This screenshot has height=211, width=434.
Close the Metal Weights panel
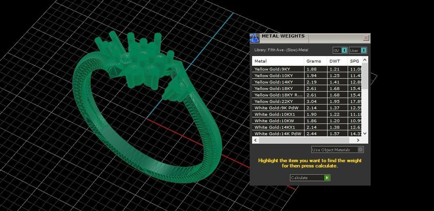tap(366, 38)
